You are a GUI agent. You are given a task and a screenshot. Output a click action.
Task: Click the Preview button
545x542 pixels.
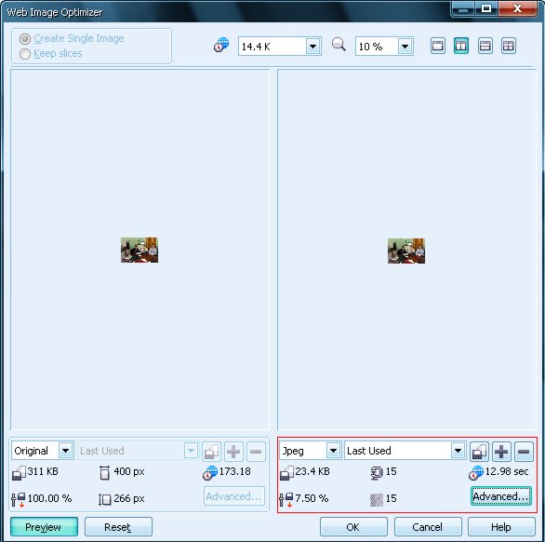coord(44,527)
